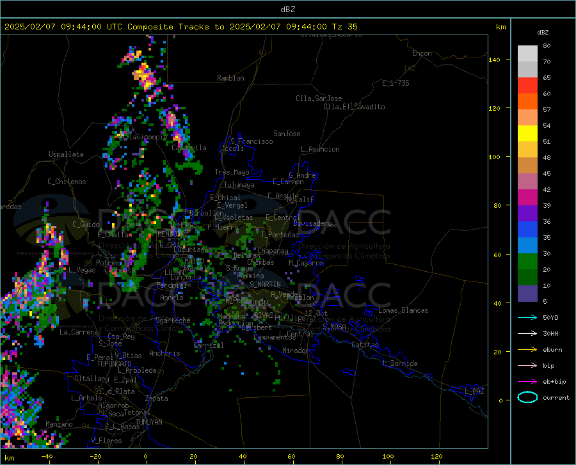Click the L_Asuncion label

coord(321,149)
